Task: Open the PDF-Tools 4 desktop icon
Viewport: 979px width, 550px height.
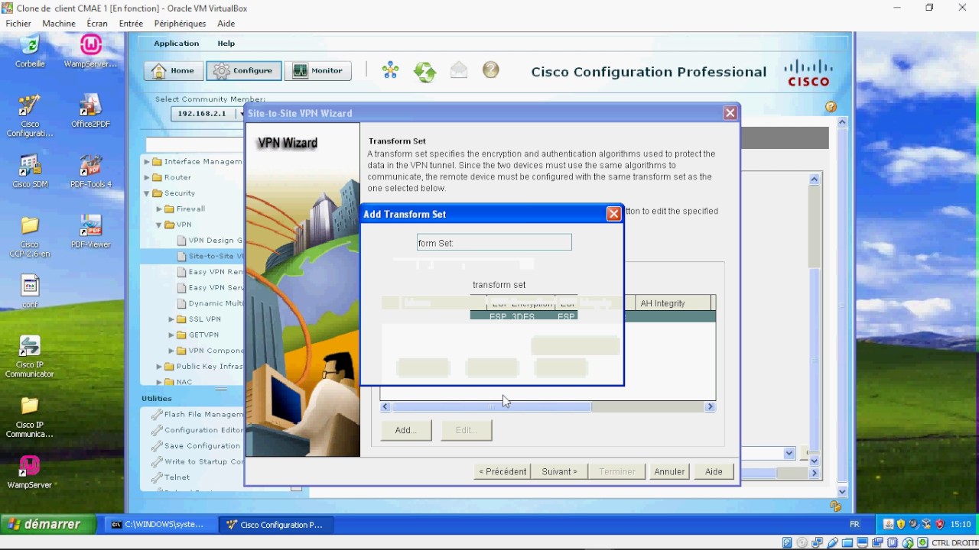Action: 90,172
